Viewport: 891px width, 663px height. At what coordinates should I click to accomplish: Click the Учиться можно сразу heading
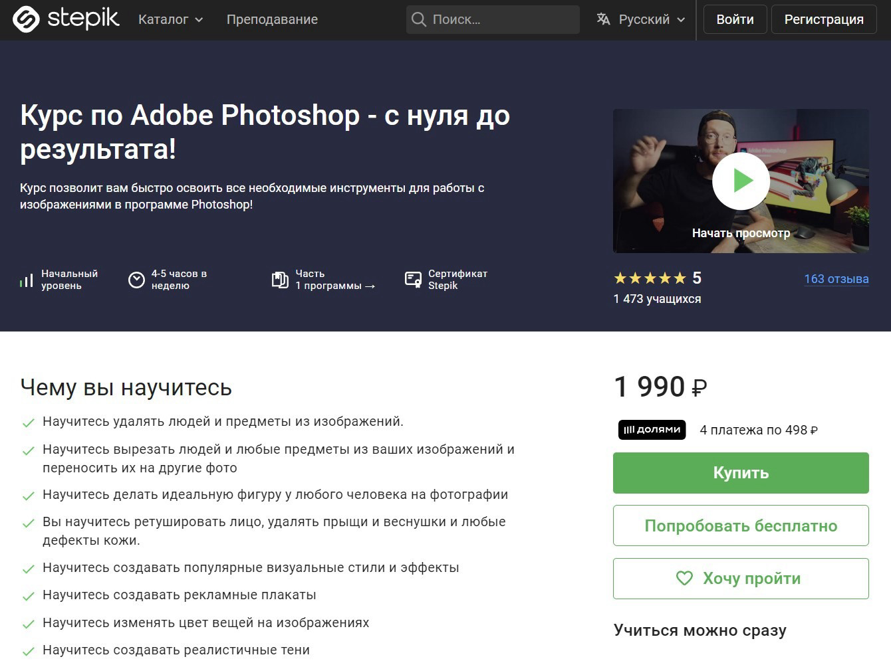pyautogui.click(x=700, y=630)
